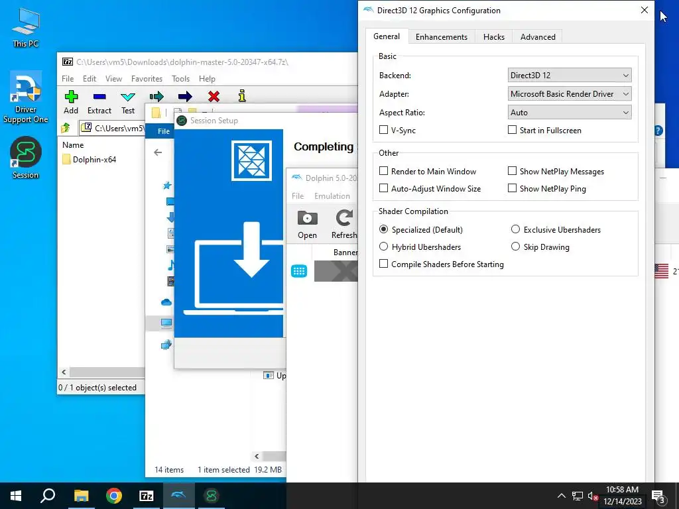
Task: Open Chrome from the taskbar
Action: pyautogui.click(x=114, y=496)
